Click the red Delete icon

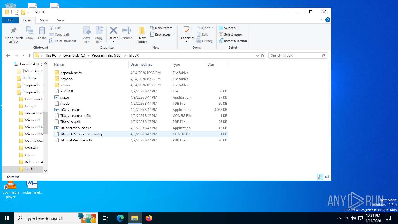click(x=113, y=30)
